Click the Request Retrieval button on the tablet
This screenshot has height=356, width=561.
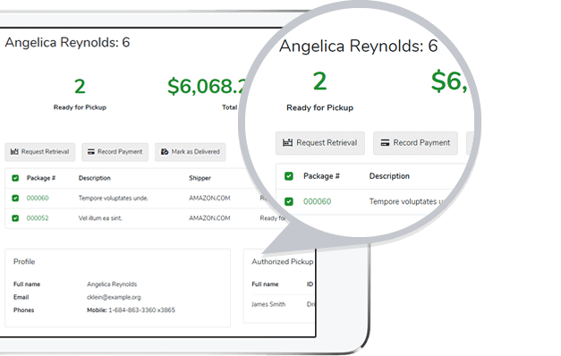(39, 152)
